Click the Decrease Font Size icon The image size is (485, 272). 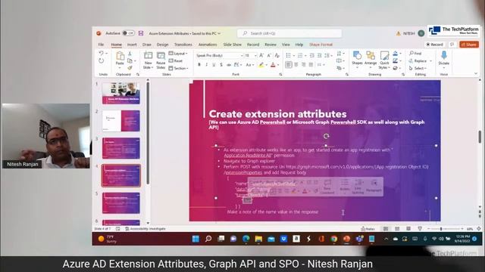[x=269, y=55]
